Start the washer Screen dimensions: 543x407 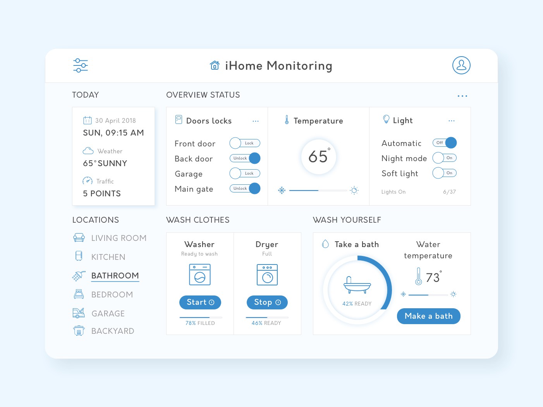(x=200, y=302)
